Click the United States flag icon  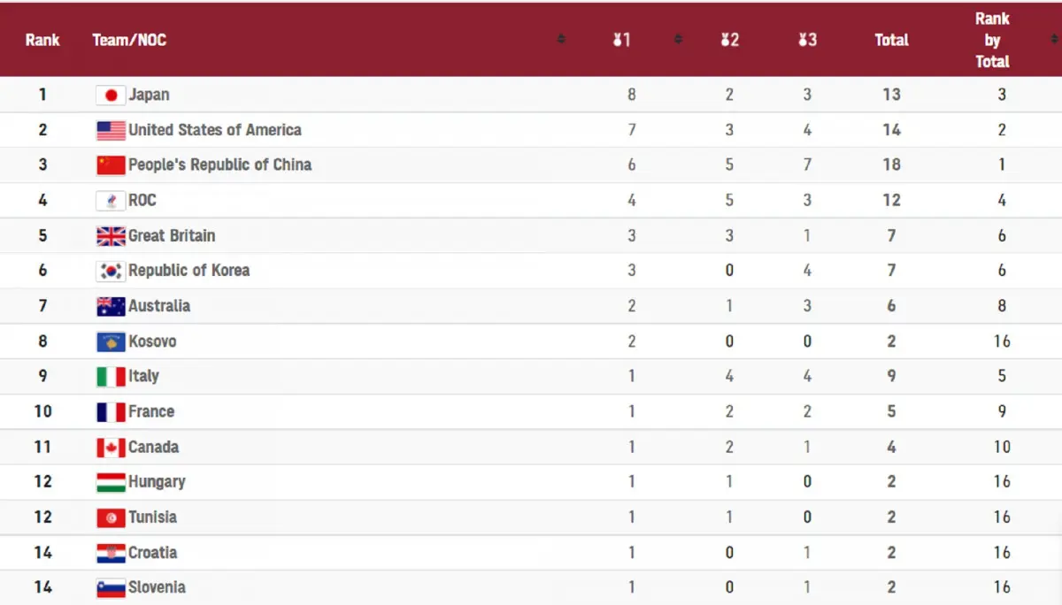coord(111,130)
